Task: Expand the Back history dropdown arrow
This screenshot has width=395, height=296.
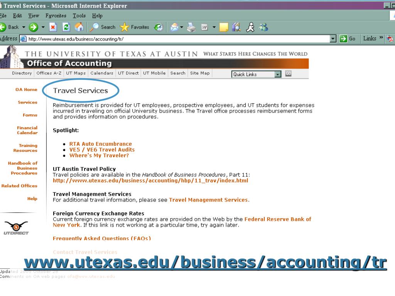Action: [24, 27]
